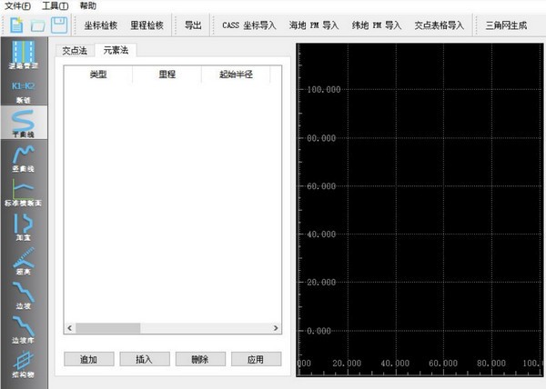Viewport: 546px width, 389px height.
Task: Click CASS 坐标导入 in the toolbar
Action: click(x=249, y=25)
